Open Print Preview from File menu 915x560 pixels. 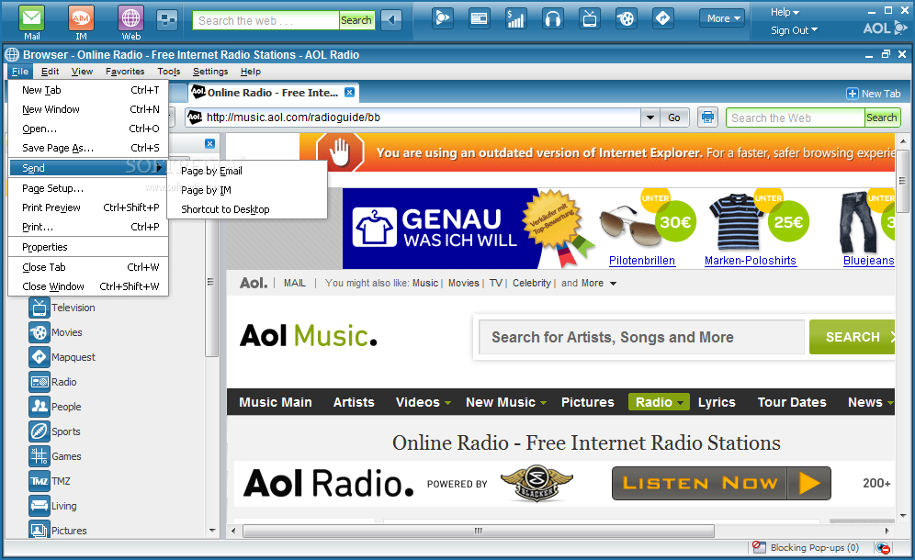pyautogui.click(x=89, y=207)
